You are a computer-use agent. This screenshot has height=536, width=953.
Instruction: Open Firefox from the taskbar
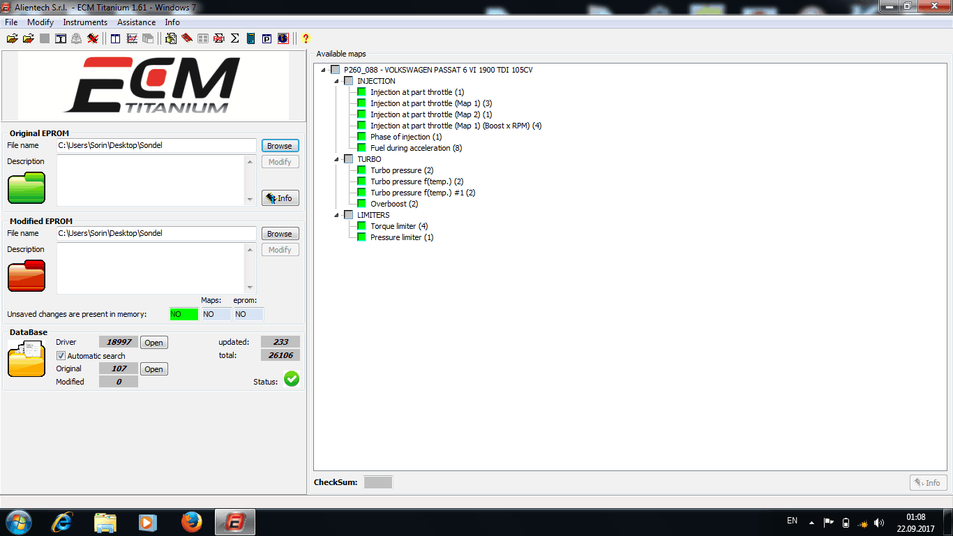coord(191,522)
